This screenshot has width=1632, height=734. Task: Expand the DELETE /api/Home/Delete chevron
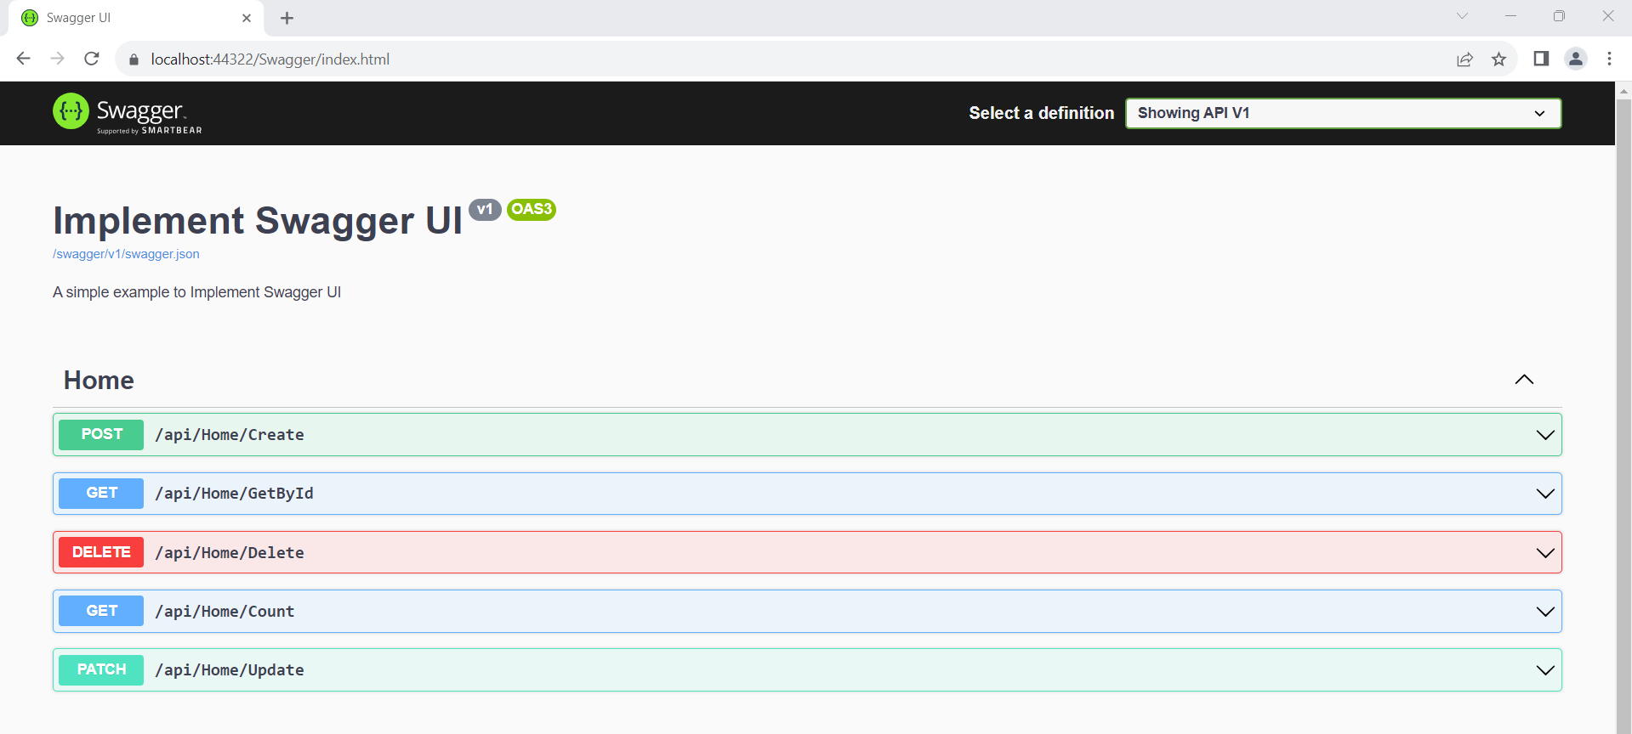[x=1545, y=553]
